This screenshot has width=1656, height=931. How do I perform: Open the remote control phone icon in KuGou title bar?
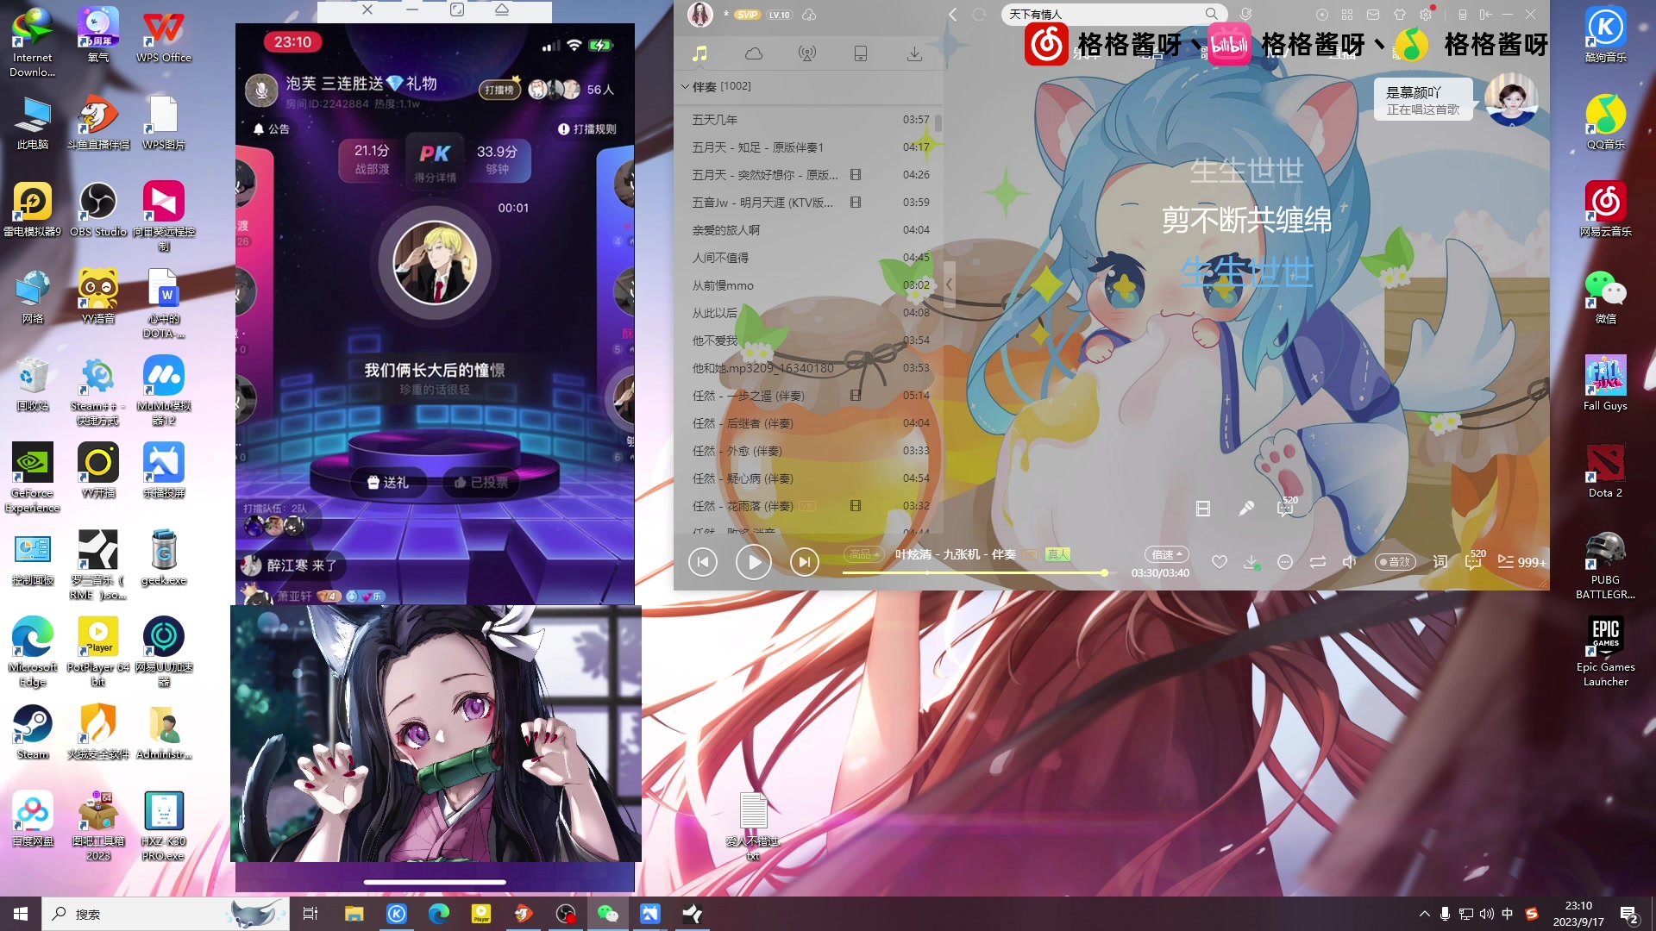coord(1462,15)
